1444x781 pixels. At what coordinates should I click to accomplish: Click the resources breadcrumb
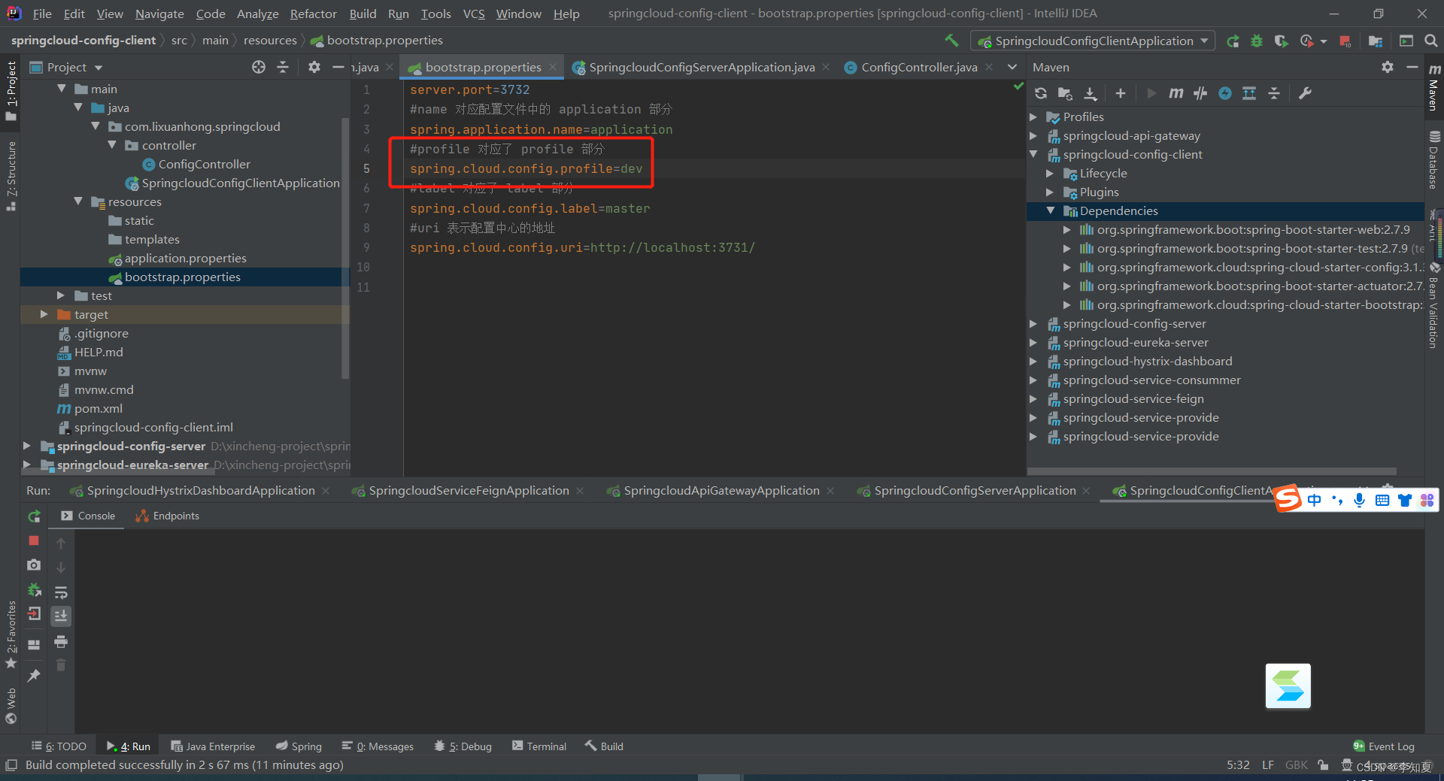[270, 41]
